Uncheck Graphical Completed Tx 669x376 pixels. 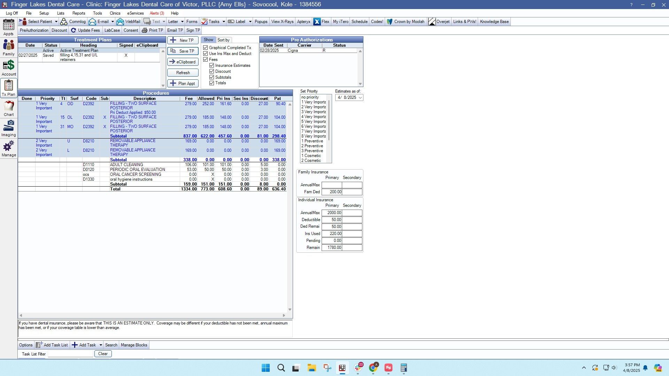click(206, 48)
